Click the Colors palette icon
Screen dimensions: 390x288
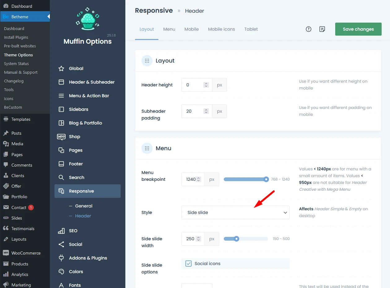pyautogui.click(x=61, y=272)
